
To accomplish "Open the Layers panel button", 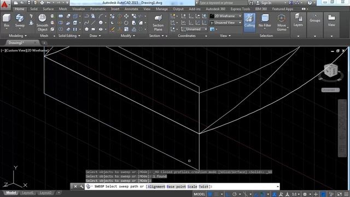I will click(298, 20).
